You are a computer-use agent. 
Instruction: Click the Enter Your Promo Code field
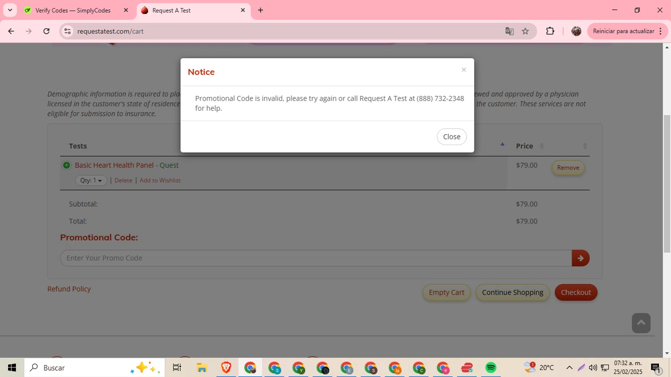coord(316,258)
